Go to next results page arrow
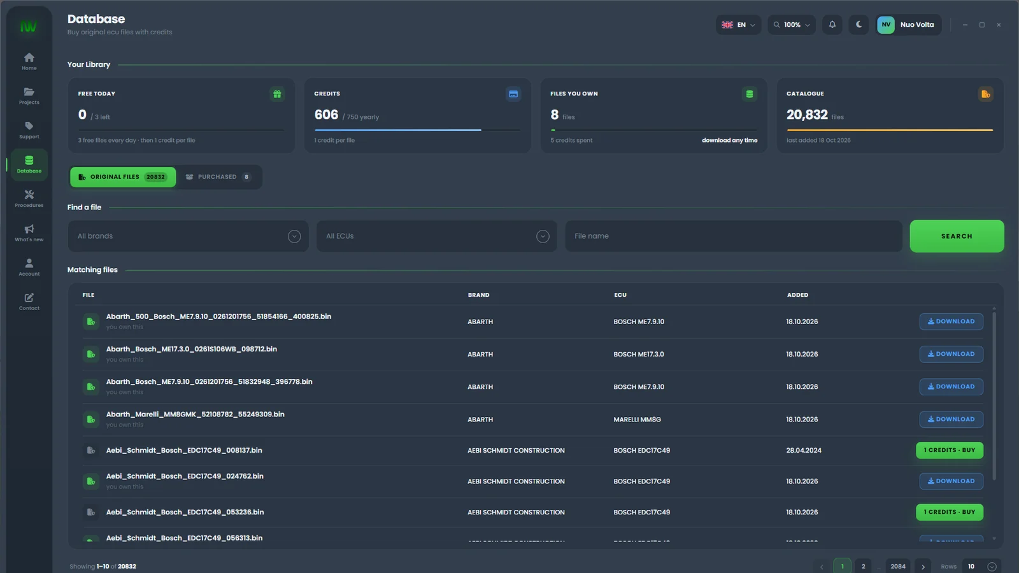The image size is (1019, 573). coord(923,567)
